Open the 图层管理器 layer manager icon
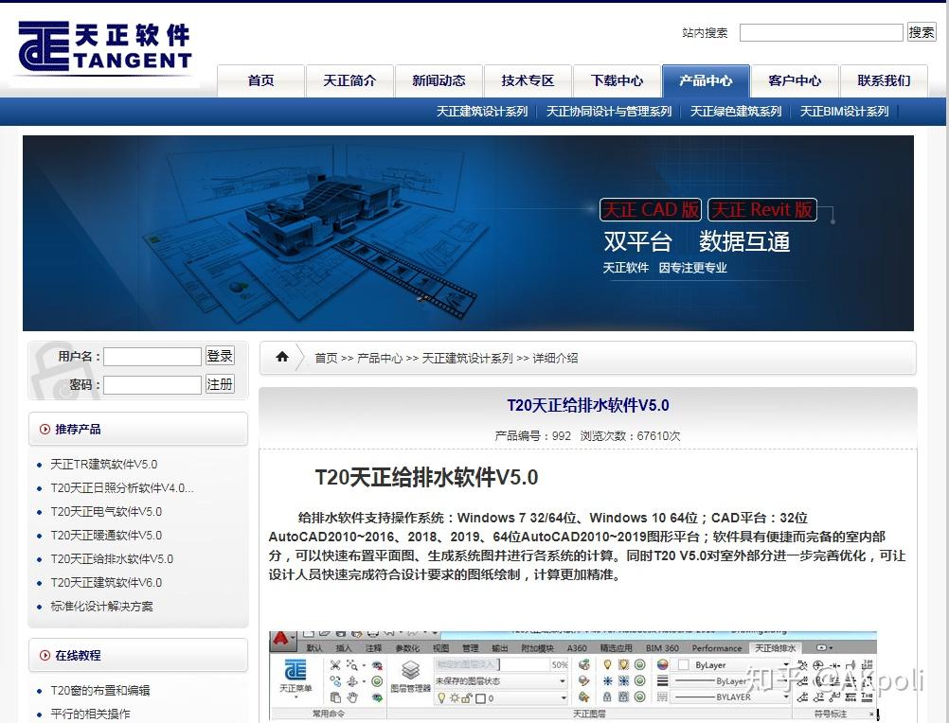 tap(410, 676)
